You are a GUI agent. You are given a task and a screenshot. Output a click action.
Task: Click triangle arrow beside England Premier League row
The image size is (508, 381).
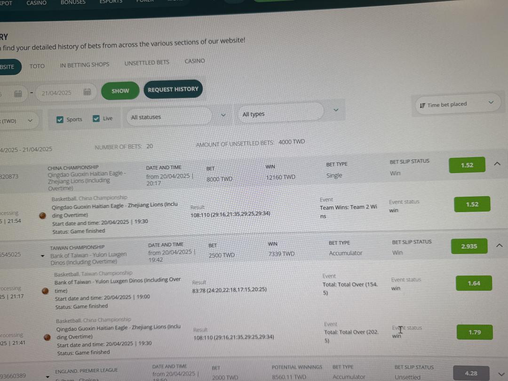tap(48, 377)
